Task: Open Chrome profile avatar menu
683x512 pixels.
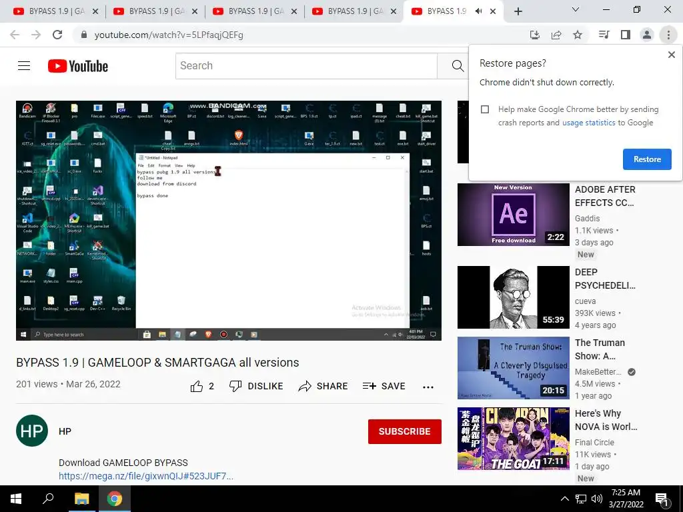Action: 647,35
